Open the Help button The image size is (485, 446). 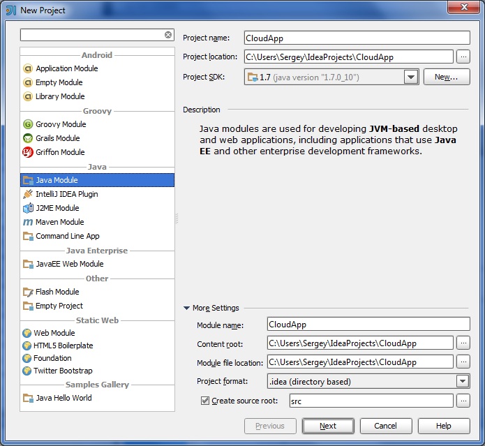444,426
